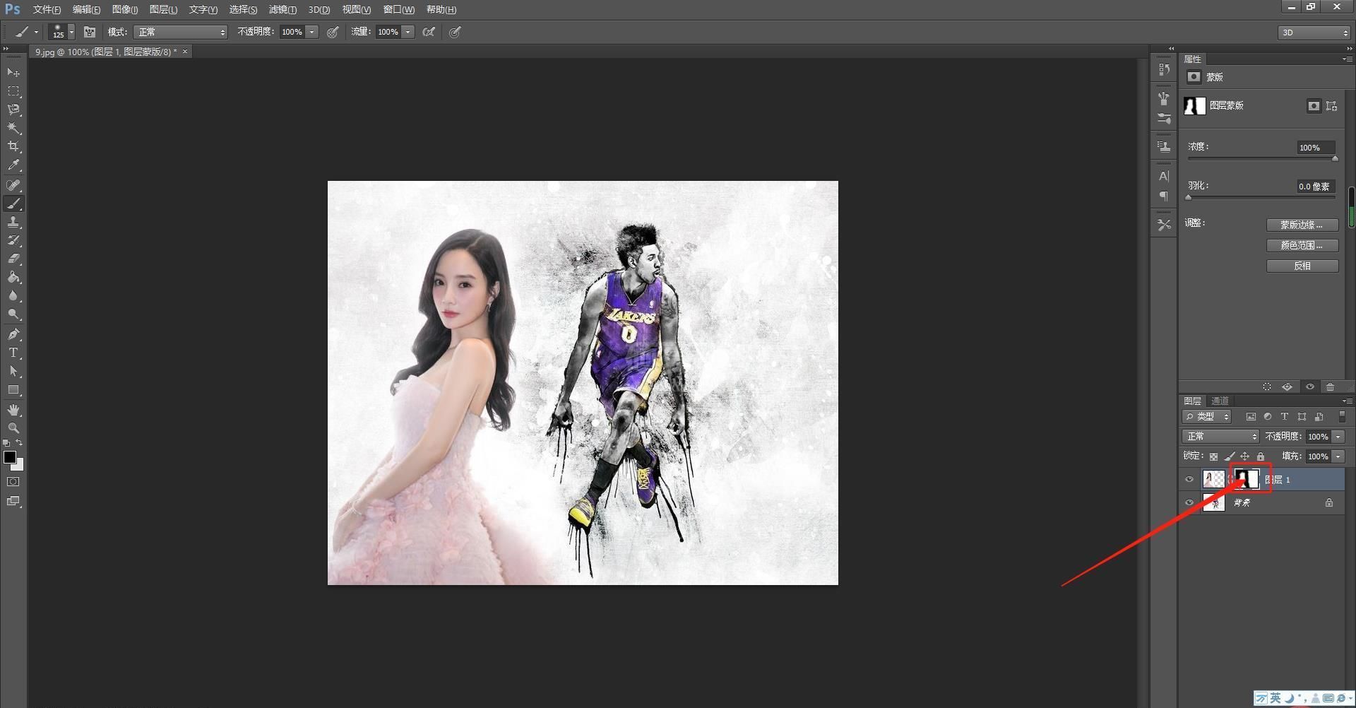The width and height of the screenshot is (1356, 708).
Task: Select the Hand tool
Action: pos(13,410)
